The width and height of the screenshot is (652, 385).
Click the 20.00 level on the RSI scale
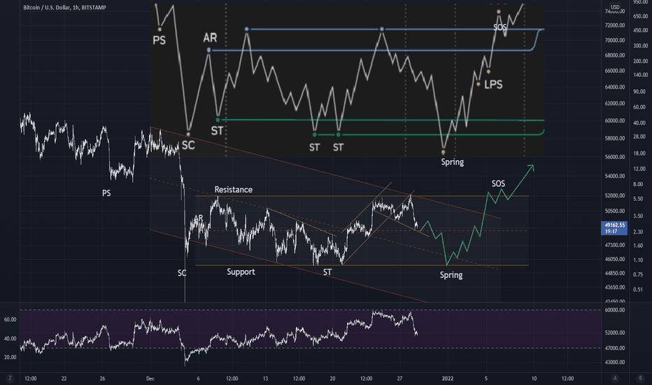pos(10,358)
